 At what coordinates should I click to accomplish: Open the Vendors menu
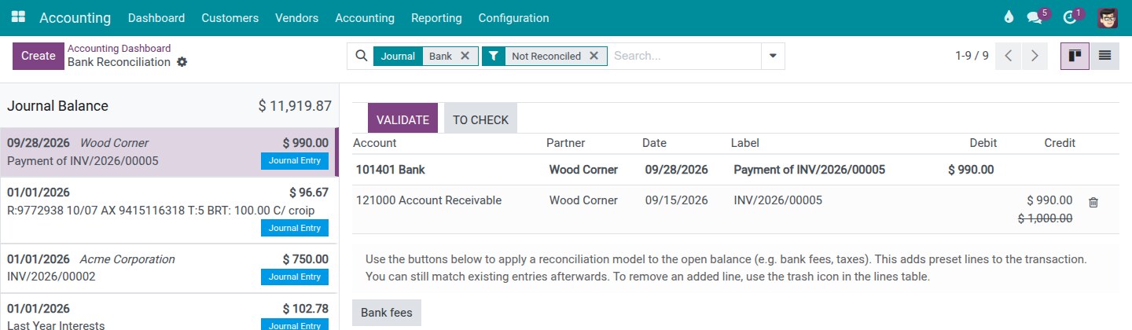(x=296, y=17)
